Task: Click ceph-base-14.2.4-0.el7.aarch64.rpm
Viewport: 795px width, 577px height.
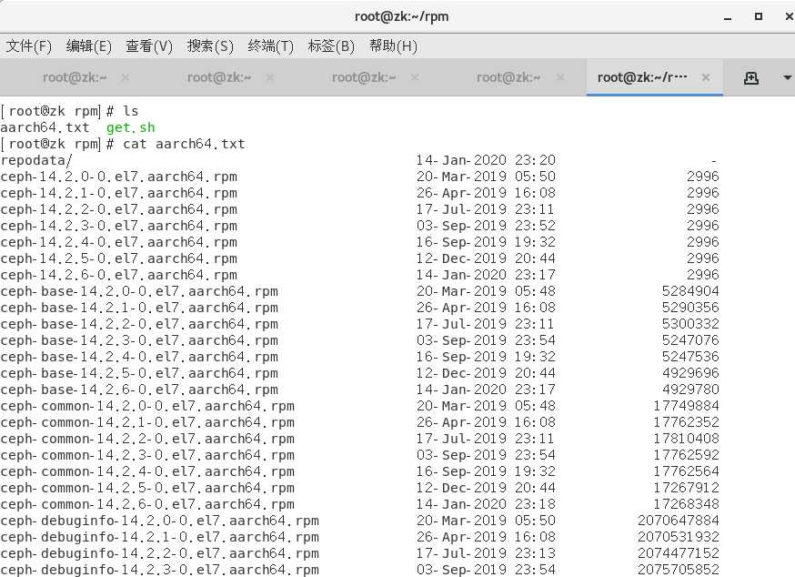Action: pos(139,357)
